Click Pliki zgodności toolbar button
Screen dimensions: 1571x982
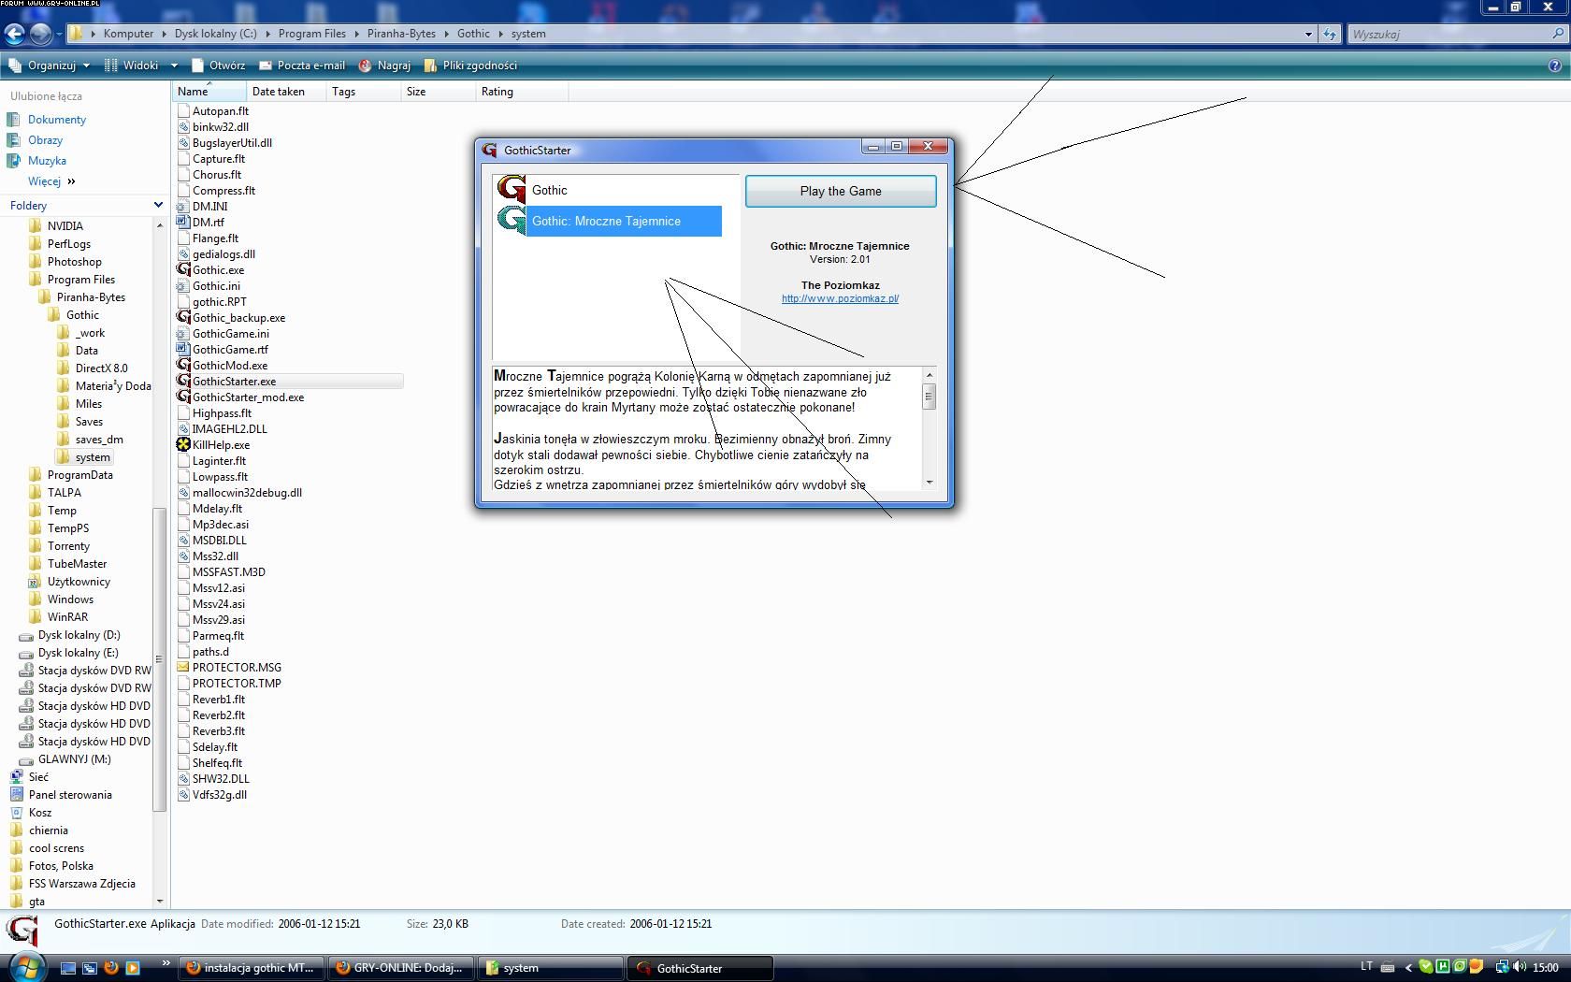(x=470, y=65)
